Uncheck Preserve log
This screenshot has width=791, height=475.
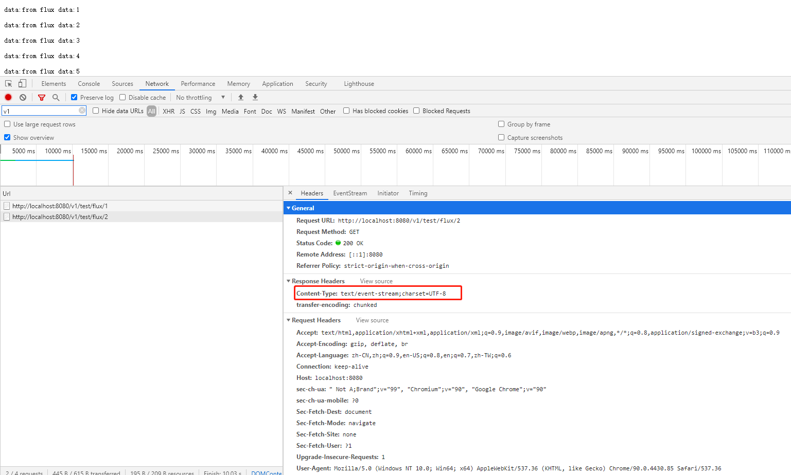(74, 97)
